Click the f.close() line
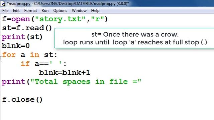The height and width of the screenshot is (120, 214). [x=22, y=100]
